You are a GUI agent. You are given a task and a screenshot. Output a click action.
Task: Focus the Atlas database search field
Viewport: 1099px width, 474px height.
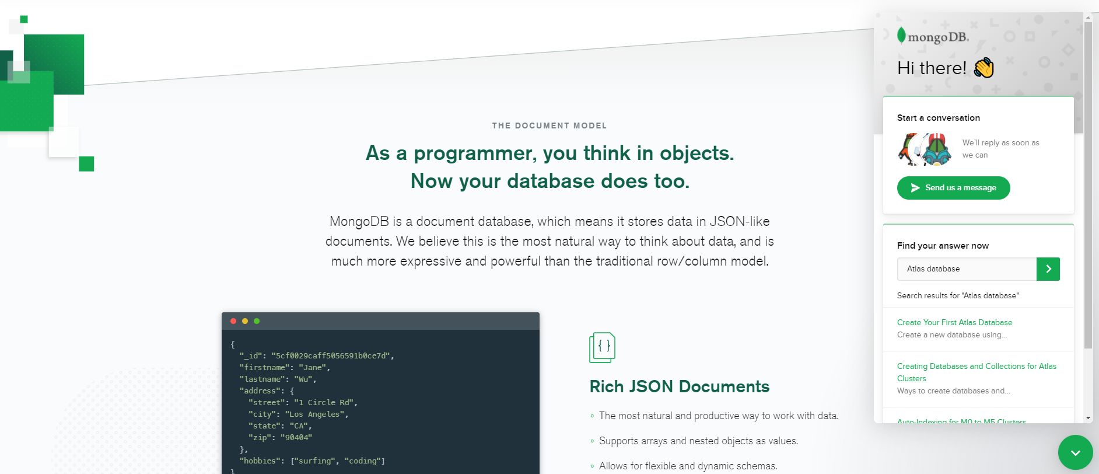tap(967, 269)
